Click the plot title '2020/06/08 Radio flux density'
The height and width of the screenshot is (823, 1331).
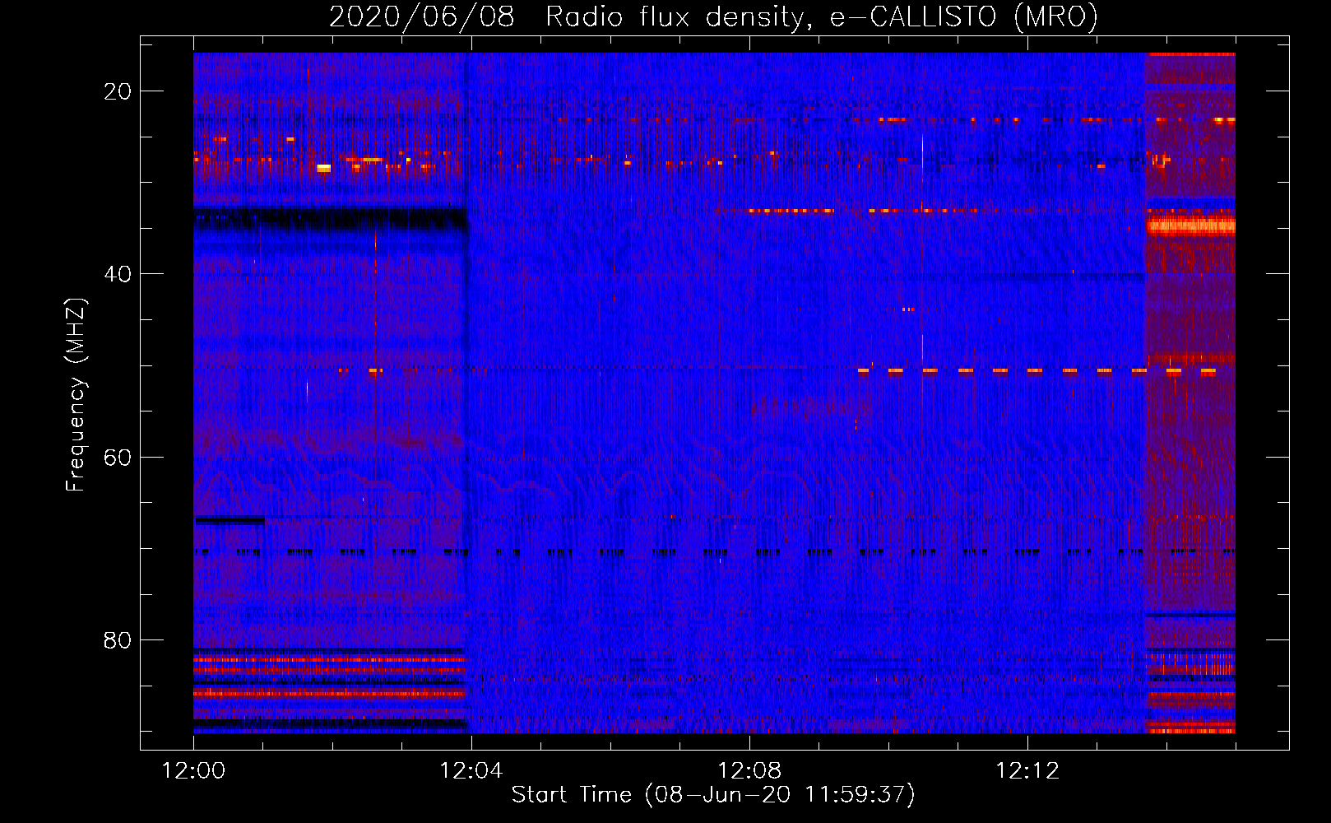point(713,16)
